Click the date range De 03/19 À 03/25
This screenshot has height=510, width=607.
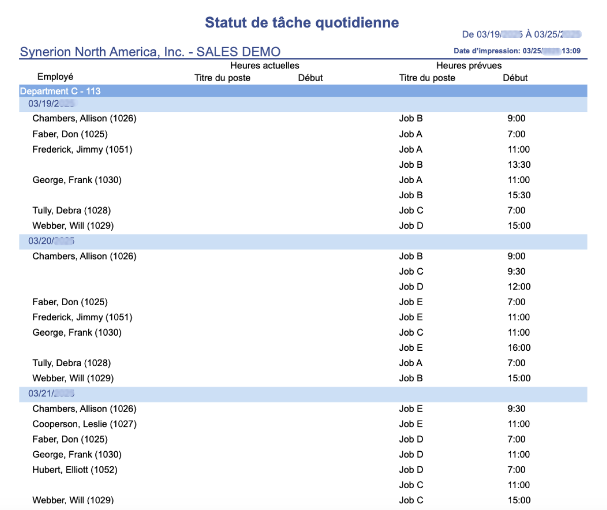[521, 34]
